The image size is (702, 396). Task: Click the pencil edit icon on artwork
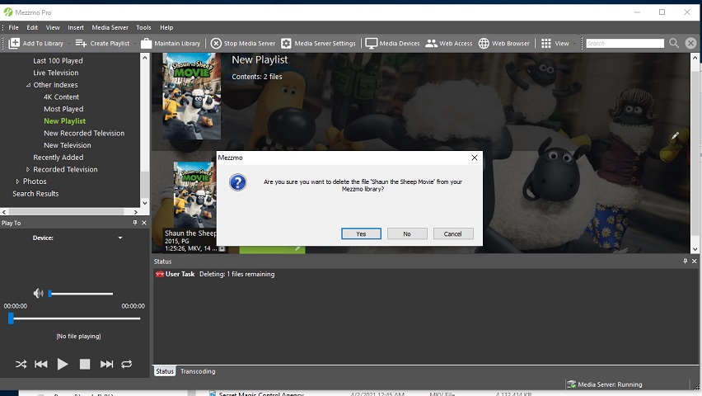[675, 135]
